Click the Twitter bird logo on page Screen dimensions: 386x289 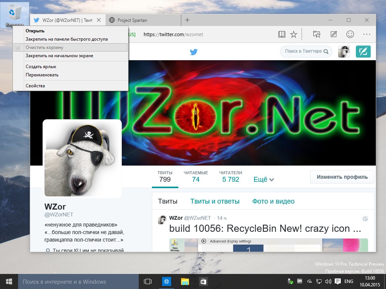click(194, 52)
